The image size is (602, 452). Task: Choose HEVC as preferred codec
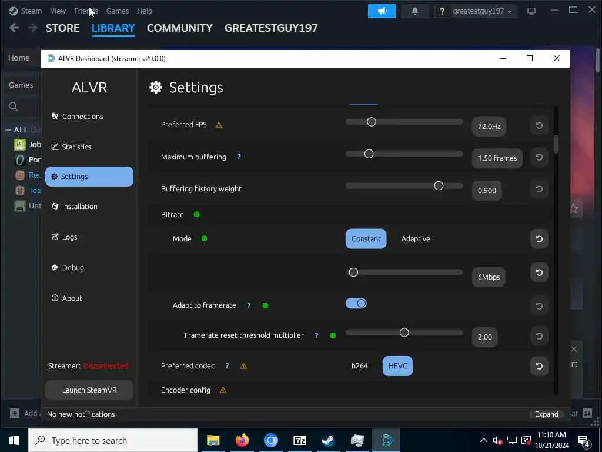coord(397,366)
